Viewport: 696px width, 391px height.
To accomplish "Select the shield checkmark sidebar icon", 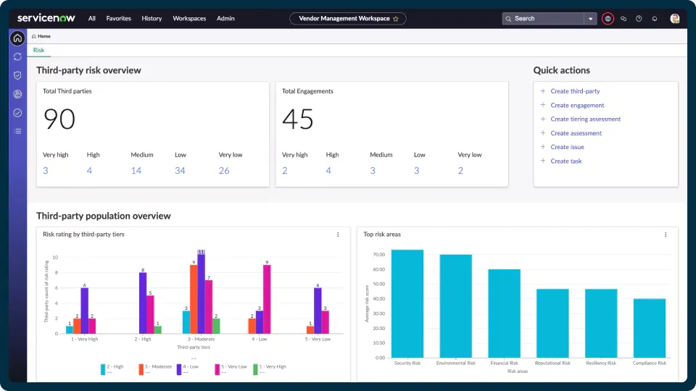I will tap(17, 75).
